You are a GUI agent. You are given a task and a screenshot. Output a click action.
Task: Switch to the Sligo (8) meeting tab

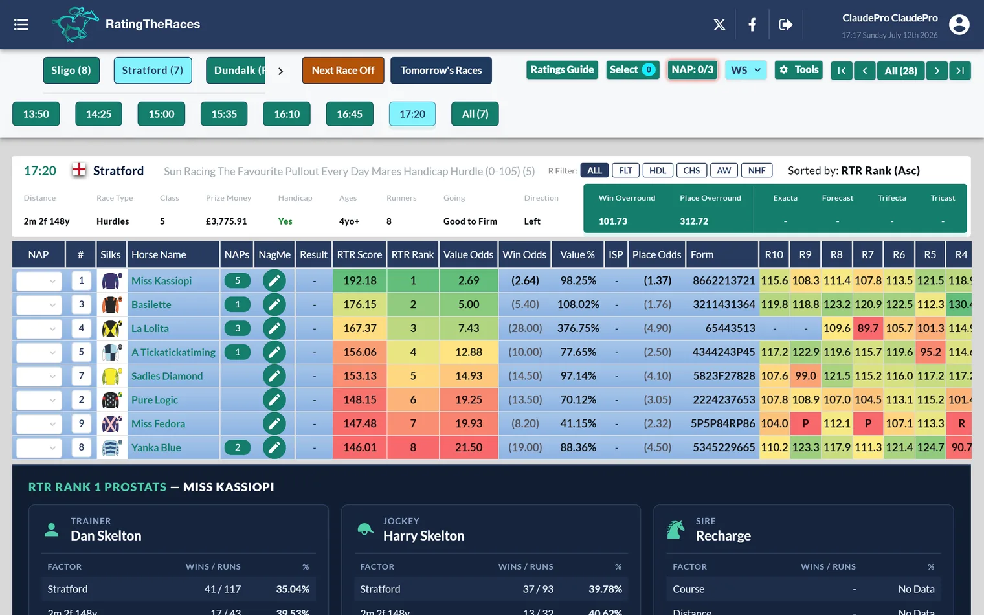click(71, 71)
